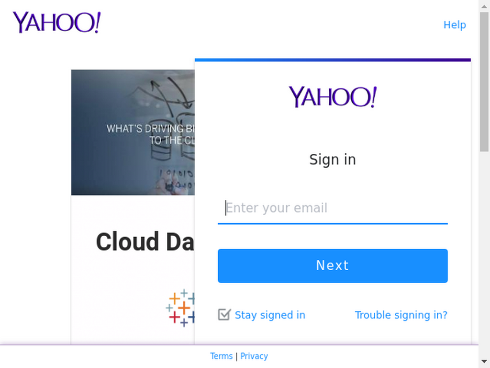Click the Tableau plus-sign logo in the ad

[180, 308]
